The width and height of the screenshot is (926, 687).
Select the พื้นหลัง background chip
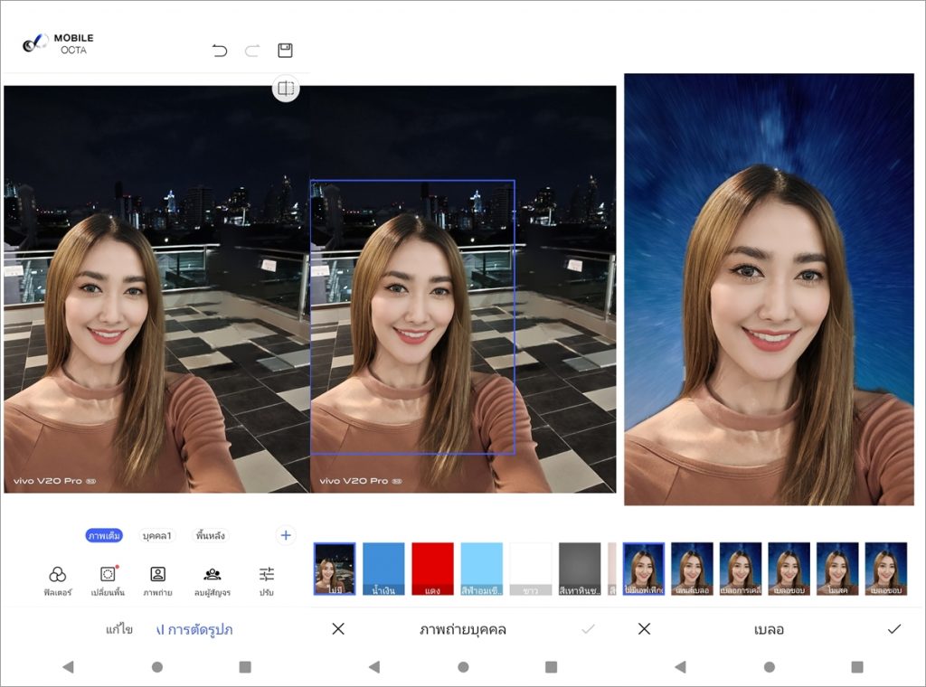coord(210,536)
